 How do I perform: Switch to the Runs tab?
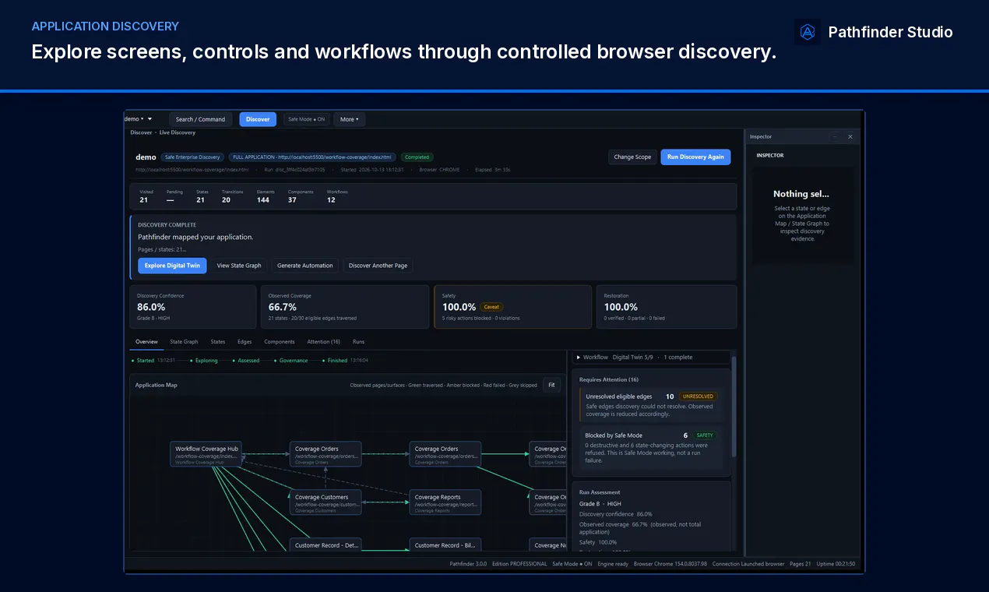(x=358, y=342)
